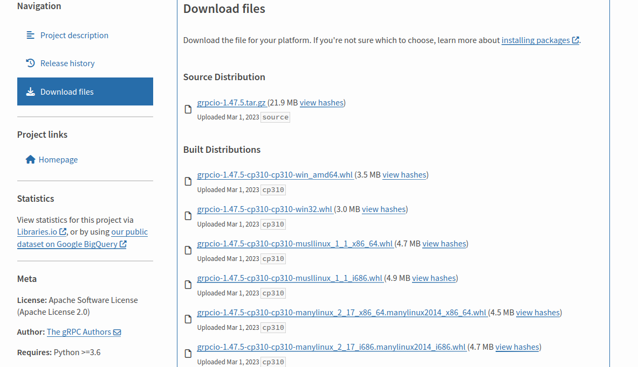Select Project description in the navigation menu
Screen dimensions: 638x367
(x=74, y=34)
